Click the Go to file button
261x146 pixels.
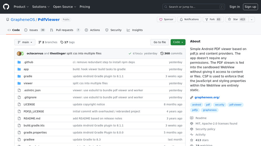point(160,42)
